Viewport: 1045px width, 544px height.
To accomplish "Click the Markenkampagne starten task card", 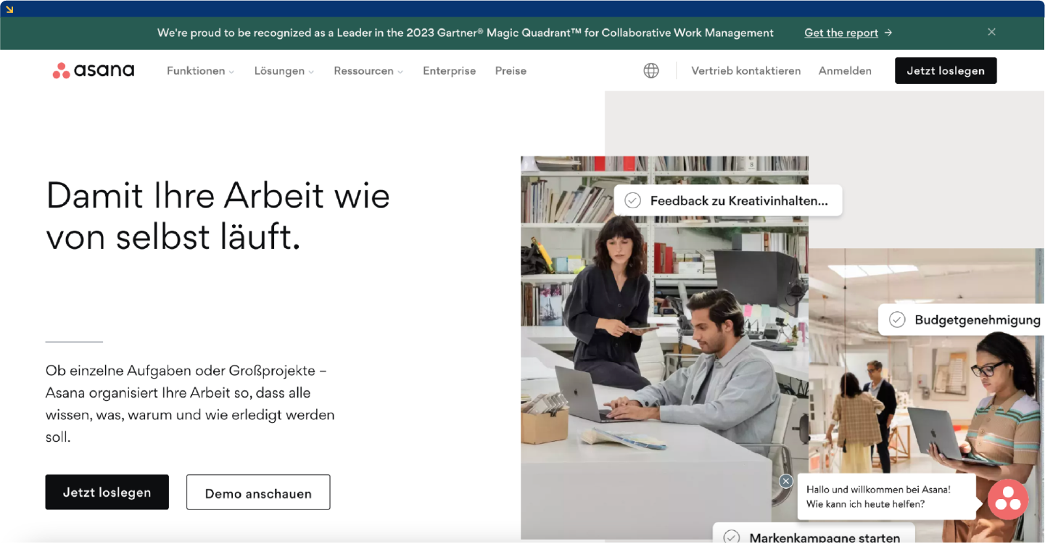I will pyautogui.click(x=814, y=534).
